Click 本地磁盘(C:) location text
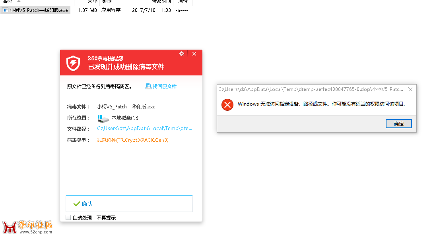Viewport: 437px width, 237px height. [x=125, y=118]
